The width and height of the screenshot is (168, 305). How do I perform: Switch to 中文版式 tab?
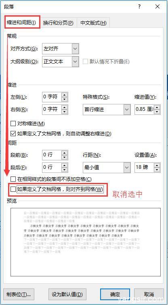click(93, 23)
